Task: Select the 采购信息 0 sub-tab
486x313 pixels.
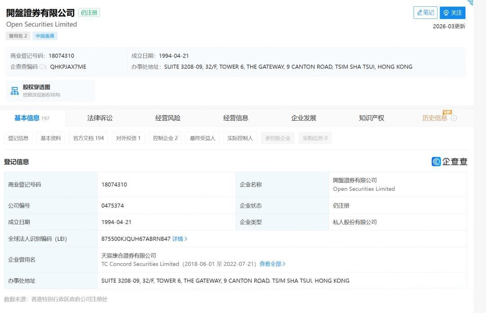Action: pos(315,138)
